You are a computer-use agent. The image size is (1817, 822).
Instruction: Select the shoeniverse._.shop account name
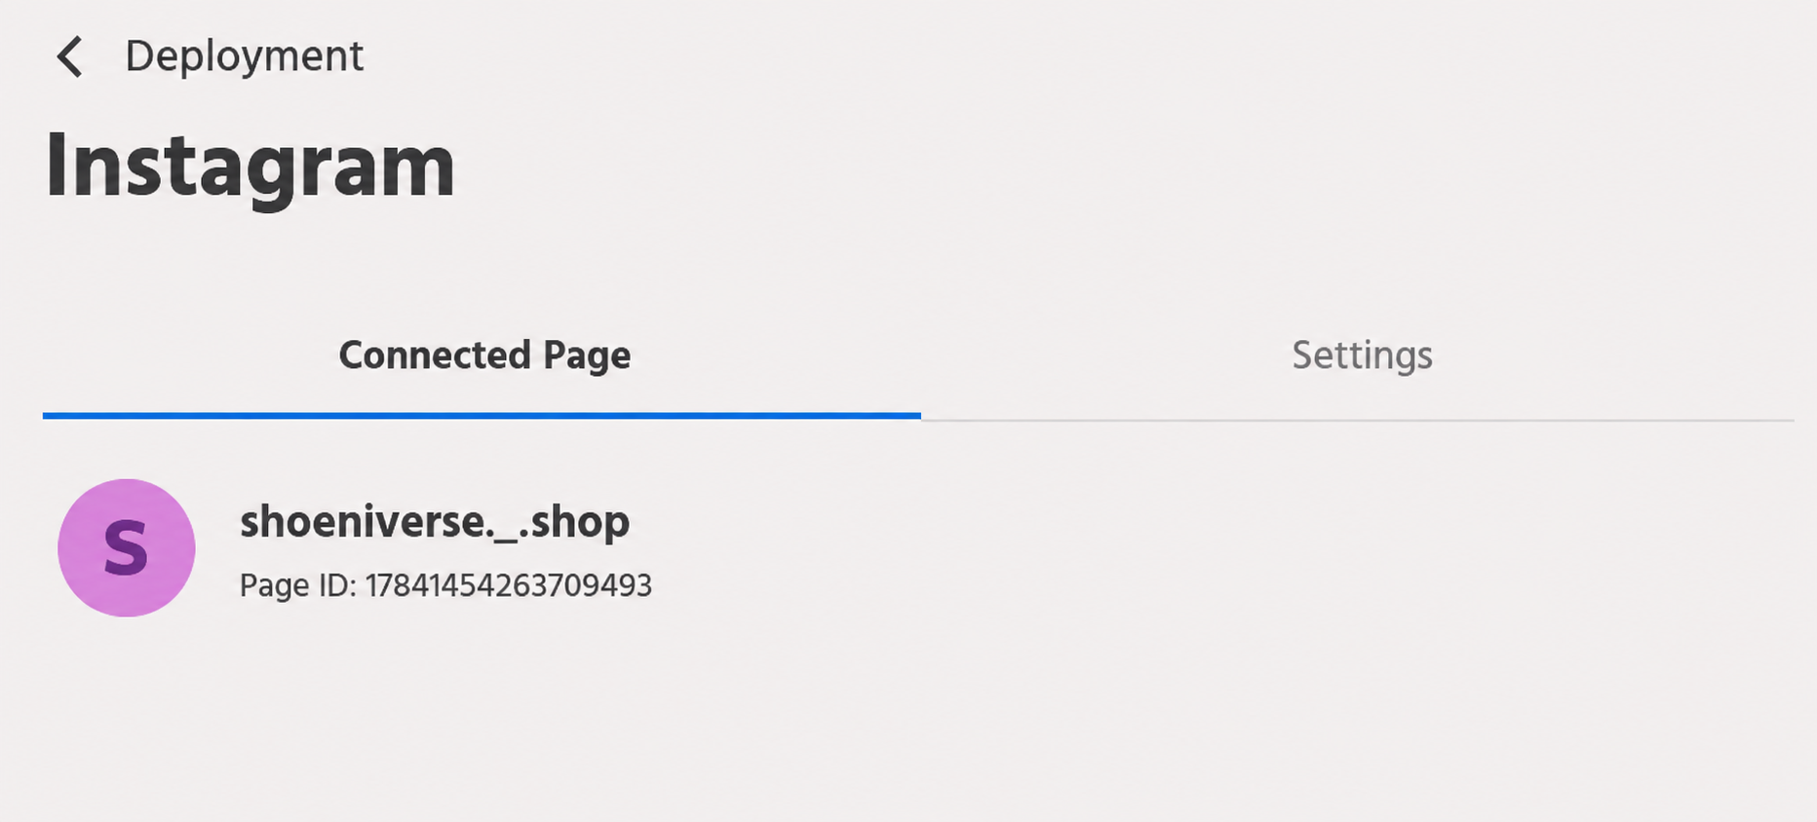tap(435, 522)
